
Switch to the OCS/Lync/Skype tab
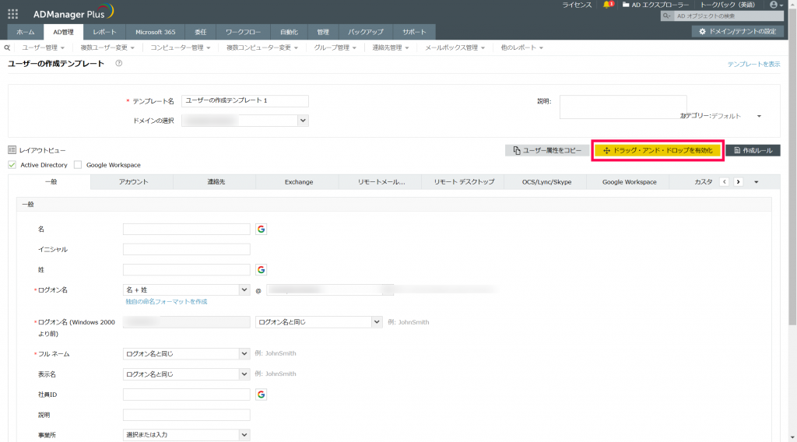pyautogui.click(x=547, y=182)
